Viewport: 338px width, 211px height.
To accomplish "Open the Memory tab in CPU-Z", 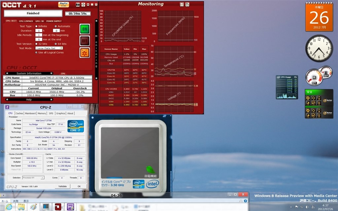I will 42,113.
